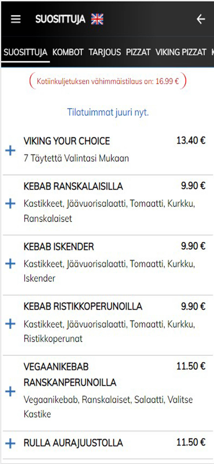
Task: Click the back arrow at top right
Action: pos(201,19)
